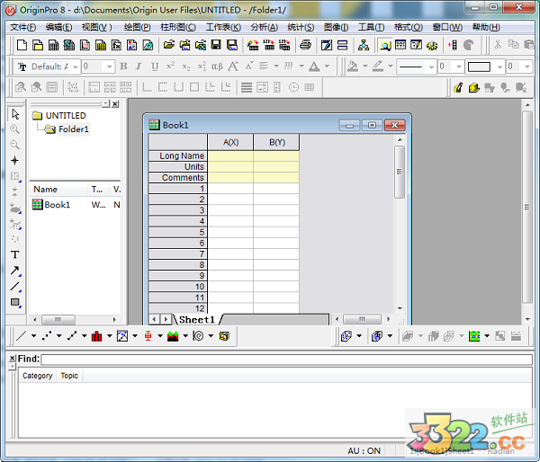Screen dimensions: 540x462
Task: Click the Name column header in explorer
Action: pos(58,189)
